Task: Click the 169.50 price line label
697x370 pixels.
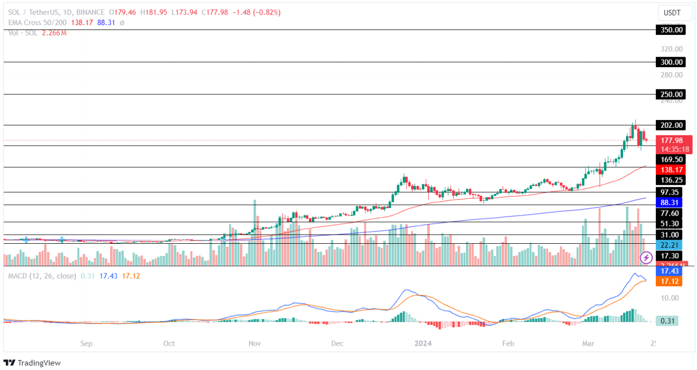Action: [671, 159]
